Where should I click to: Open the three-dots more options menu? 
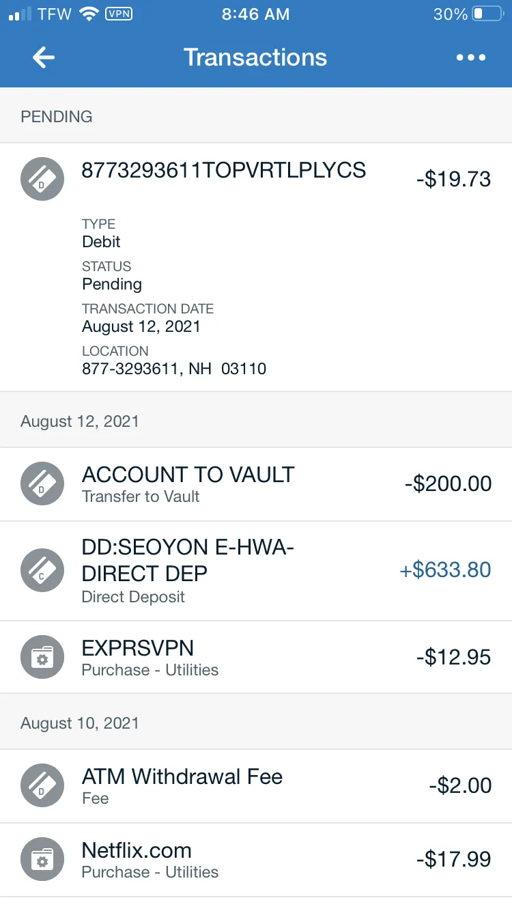coord(471,57)
